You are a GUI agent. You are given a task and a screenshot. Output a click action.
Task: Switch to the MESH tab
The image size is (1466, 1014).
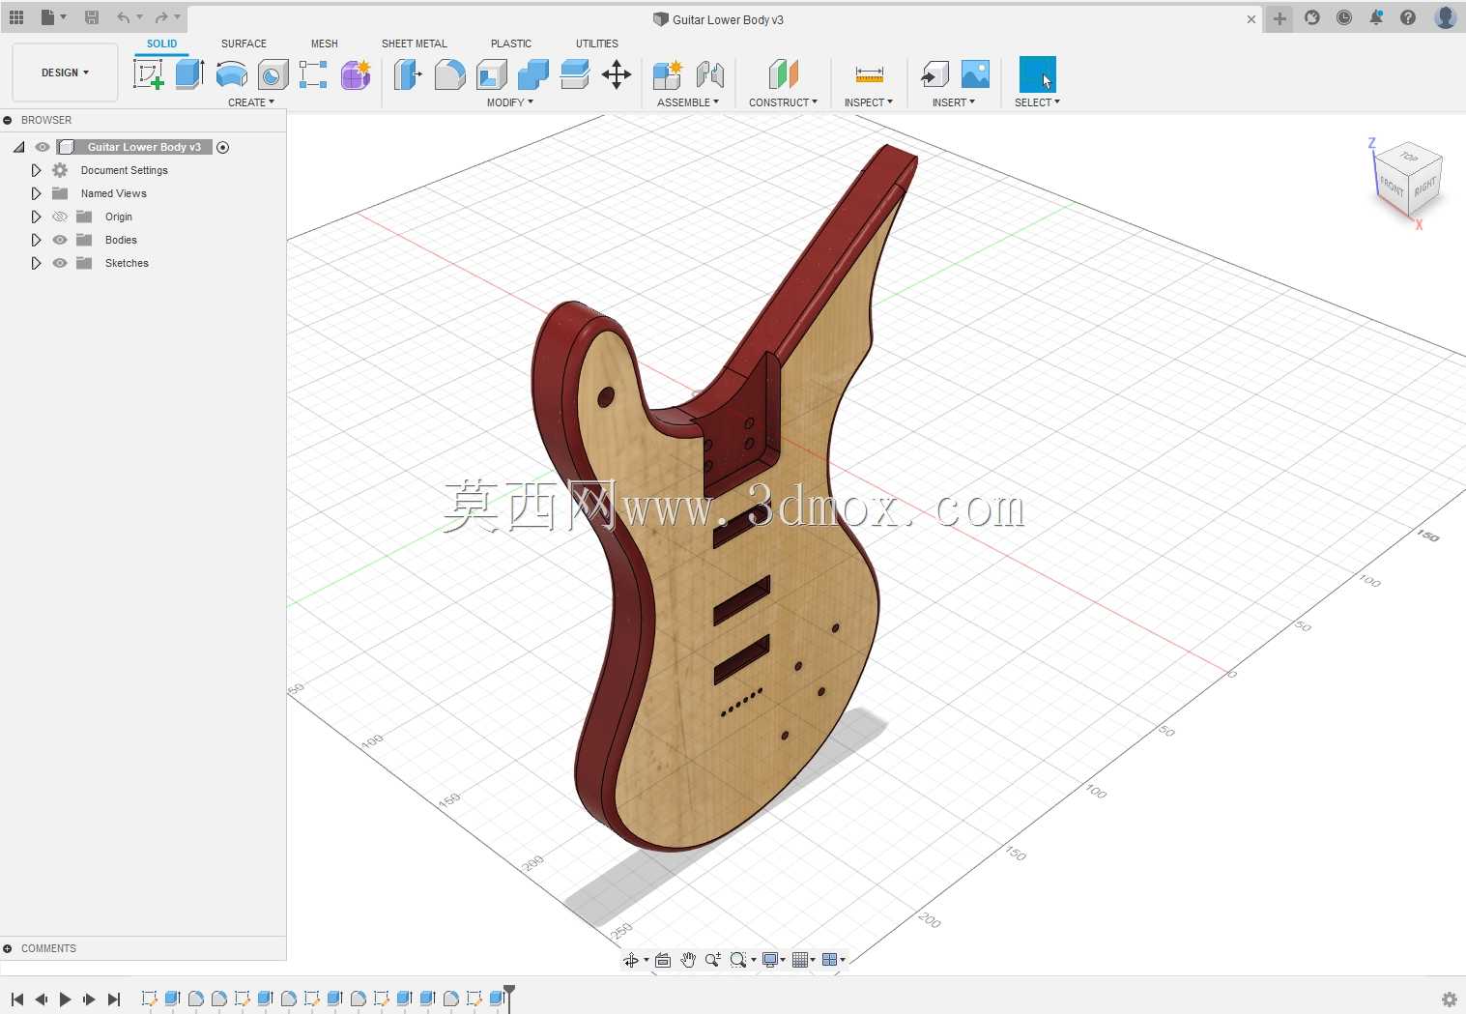325,43
